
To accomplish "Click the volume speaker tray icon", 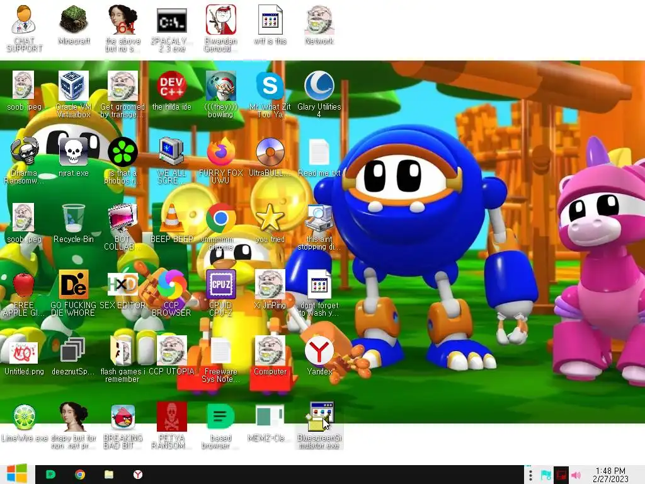I will (x=576, y=475).
